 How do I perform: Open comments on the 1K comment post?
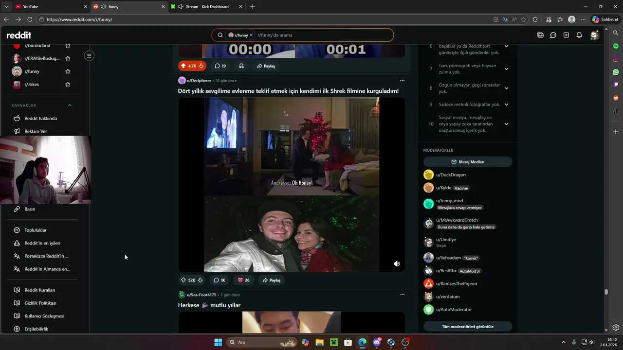(x=220, y=280)
